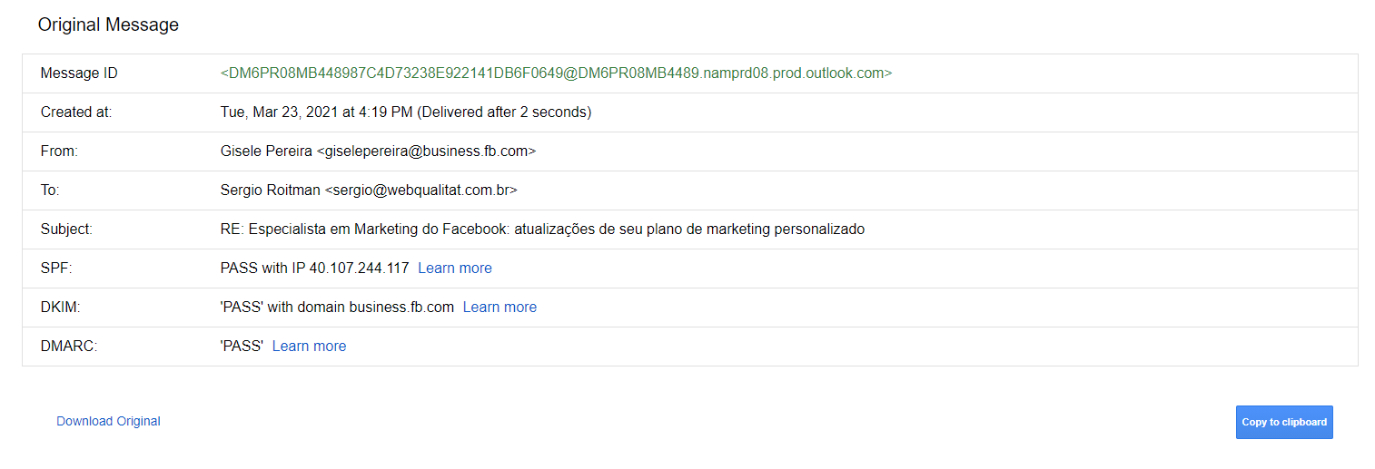
Task: Open Learn more link for DKIM
Action: 500,308
